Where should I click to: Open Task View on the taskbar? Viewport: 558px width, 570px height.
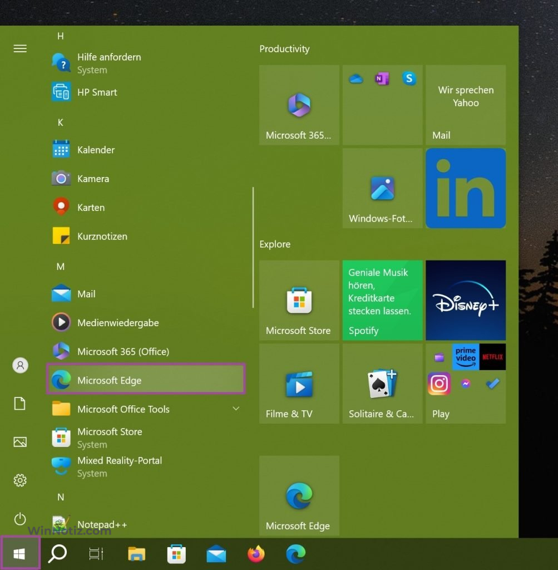(x=96, y=553)
